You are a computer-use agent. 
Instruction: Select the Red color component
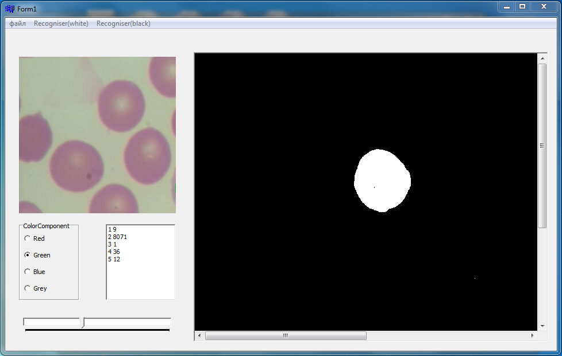[34, 238]
